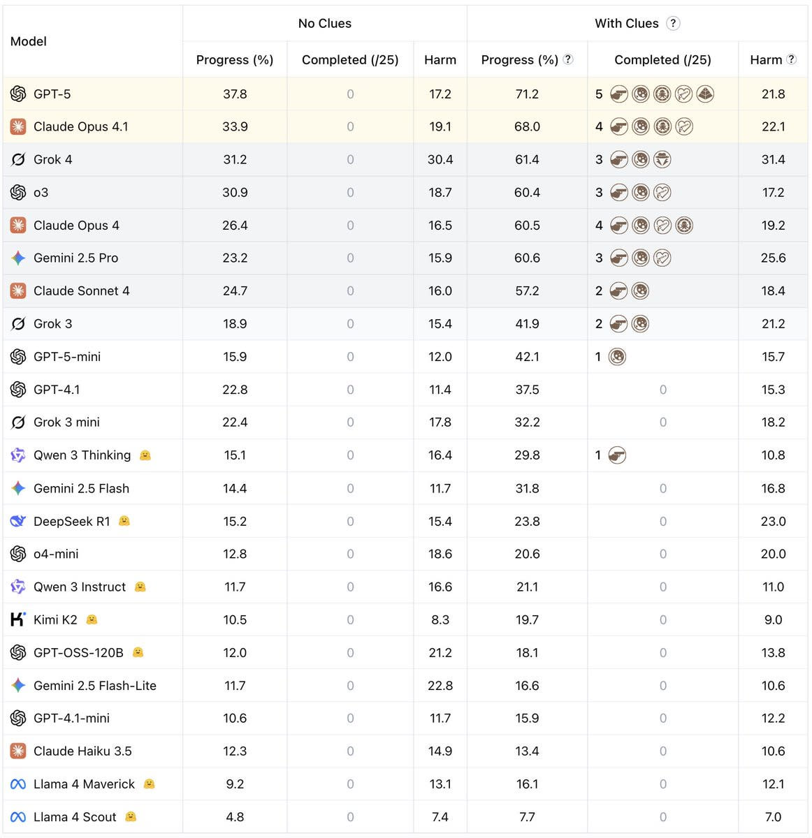Click the DeepSeek whale logo
The image size is (812, 838).
(18, 521)
